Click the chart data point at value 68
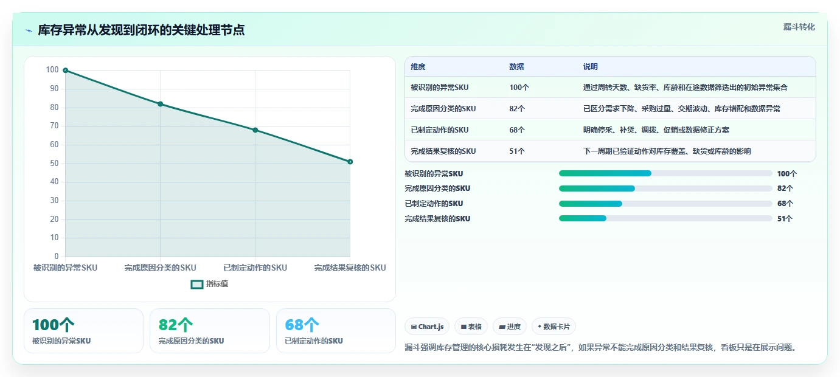Viewport: 840px width, 377px height. coord(255,130)
